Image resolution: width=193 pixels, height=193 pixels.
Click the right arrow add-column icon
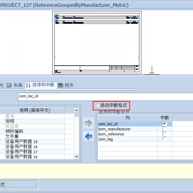click(88, 123)
